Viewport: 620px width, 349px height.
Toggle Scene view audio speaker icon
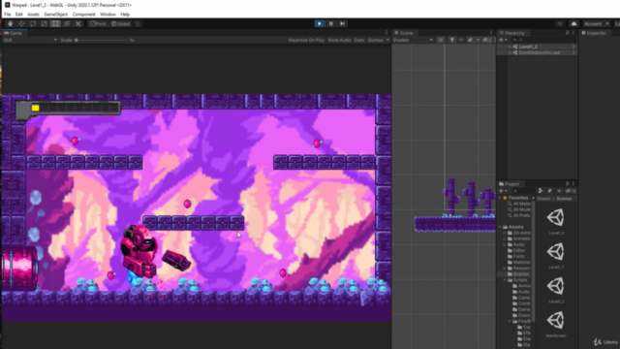(461, 40)
